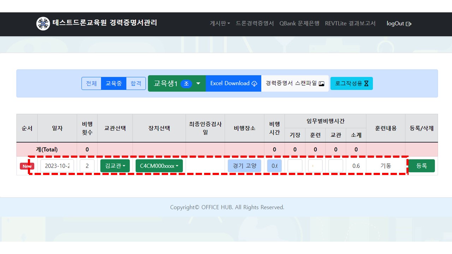Screen dimensions: 452x254
Task: Open the 게시판 dropdown menu
Action: point(220,24)
